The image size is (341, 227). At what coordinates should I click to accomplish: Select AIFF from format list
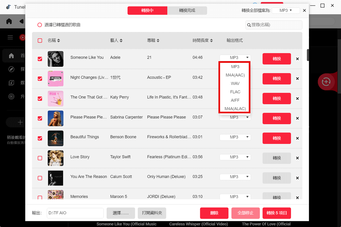tap(235, 100)
